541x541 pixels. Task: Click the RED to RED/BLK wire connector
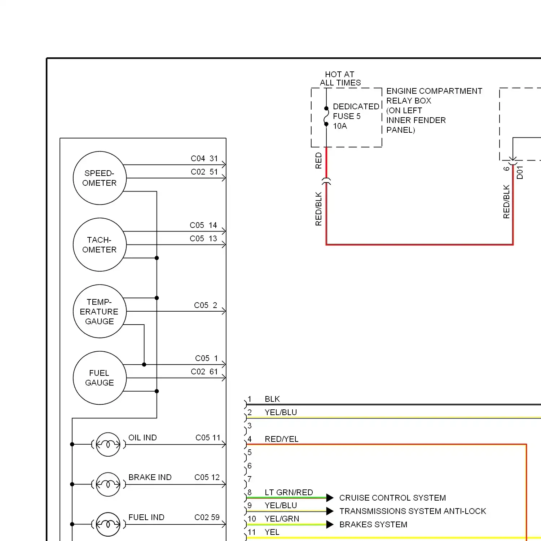click(x=326, y=181)
